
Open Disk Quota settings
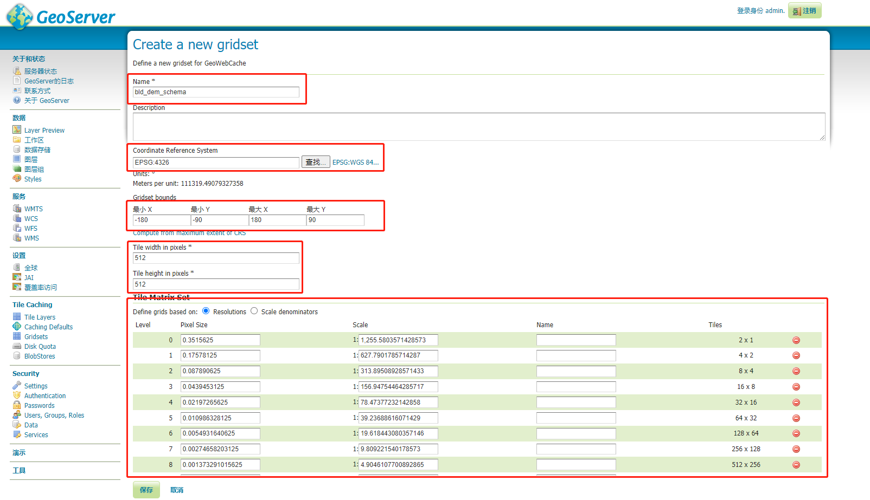coord(40,347)
